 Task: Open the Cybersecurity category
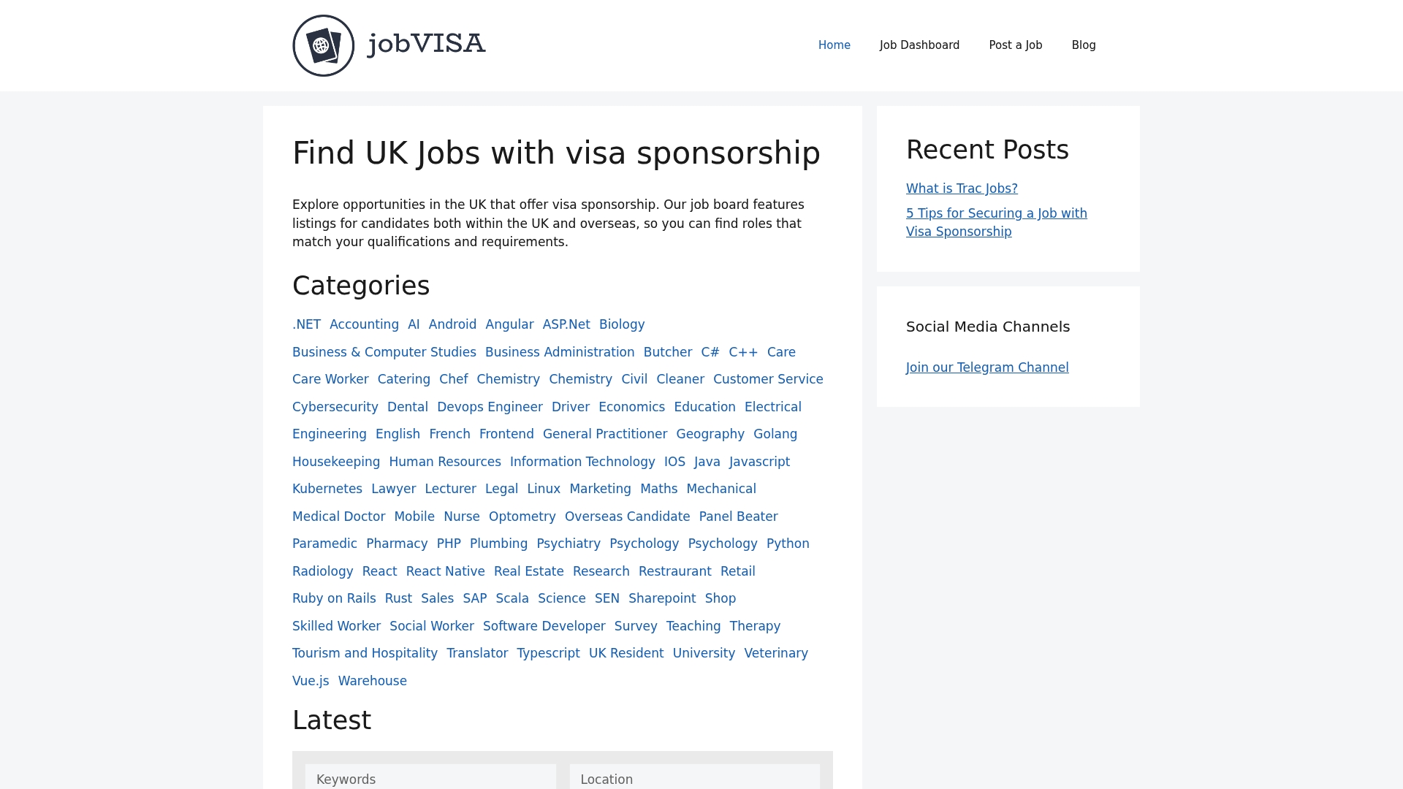(x=335, y=407)
